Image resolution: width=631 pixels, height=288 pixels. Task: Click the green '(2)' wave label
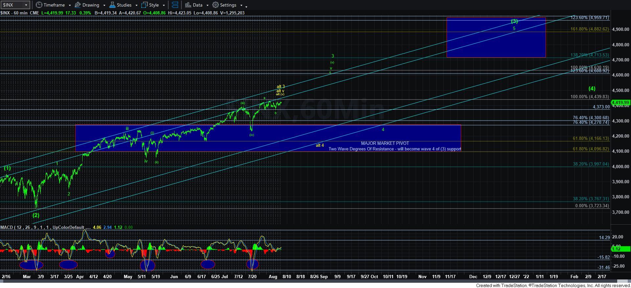[x=36, y=215]
